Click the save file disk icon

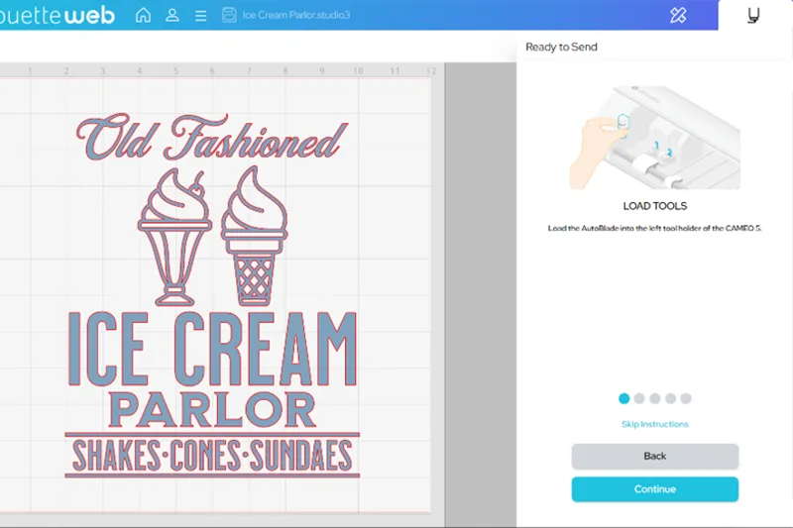[x=230, y=15]
